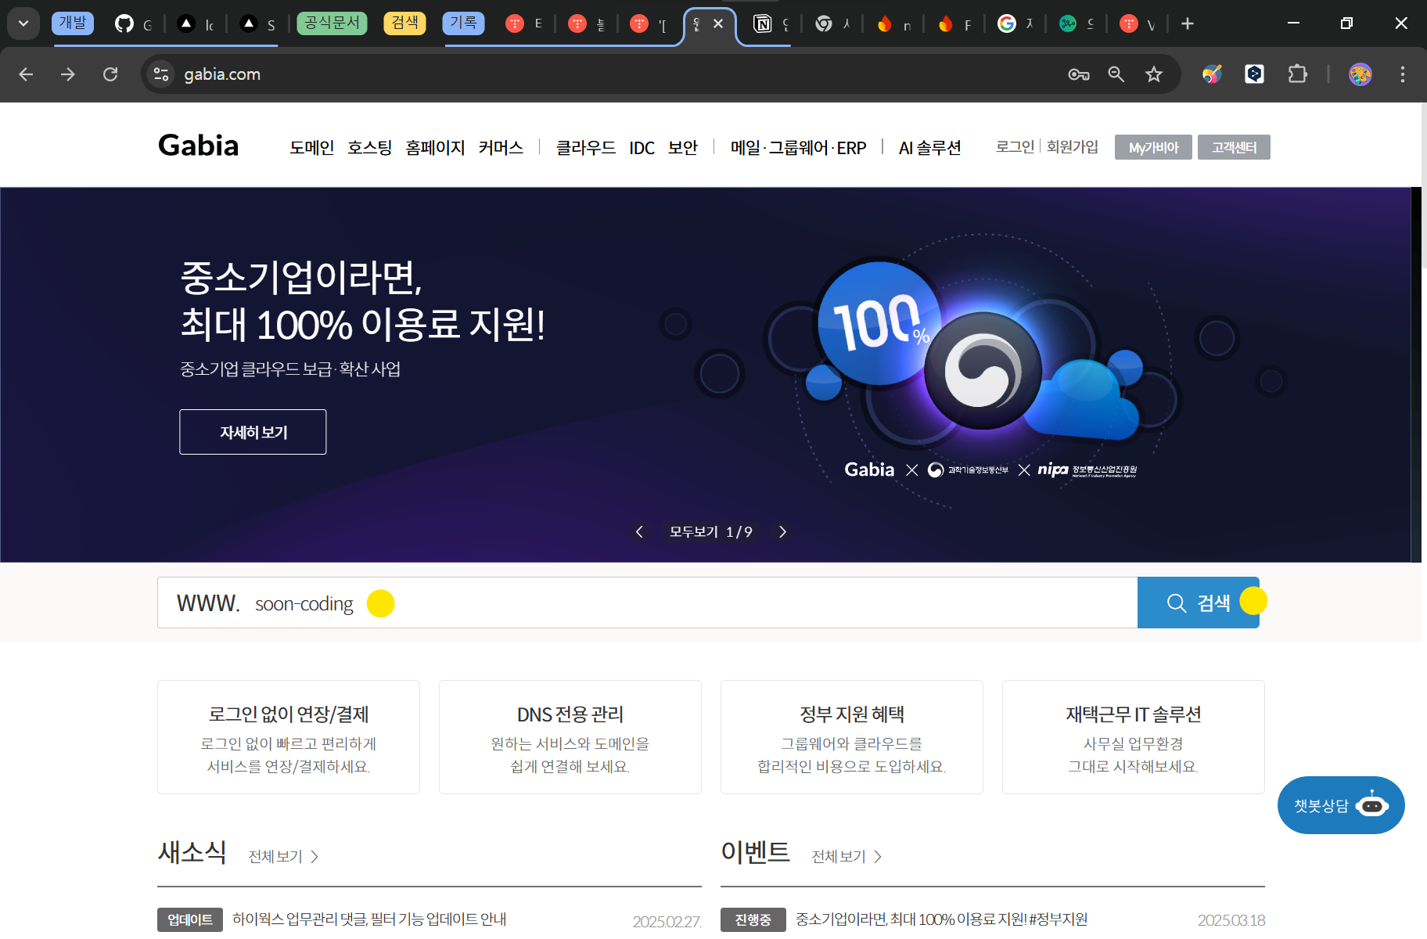Switch to the Google tab
The image size is (1427, 939).
[1015, 23]
